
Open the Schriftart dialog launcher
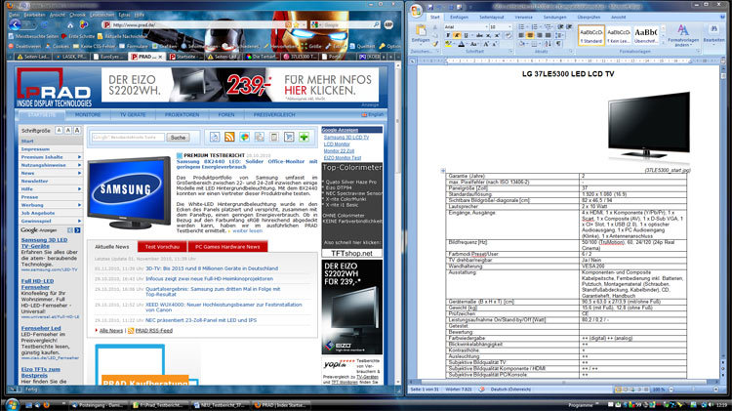click(x=511, y=52)
